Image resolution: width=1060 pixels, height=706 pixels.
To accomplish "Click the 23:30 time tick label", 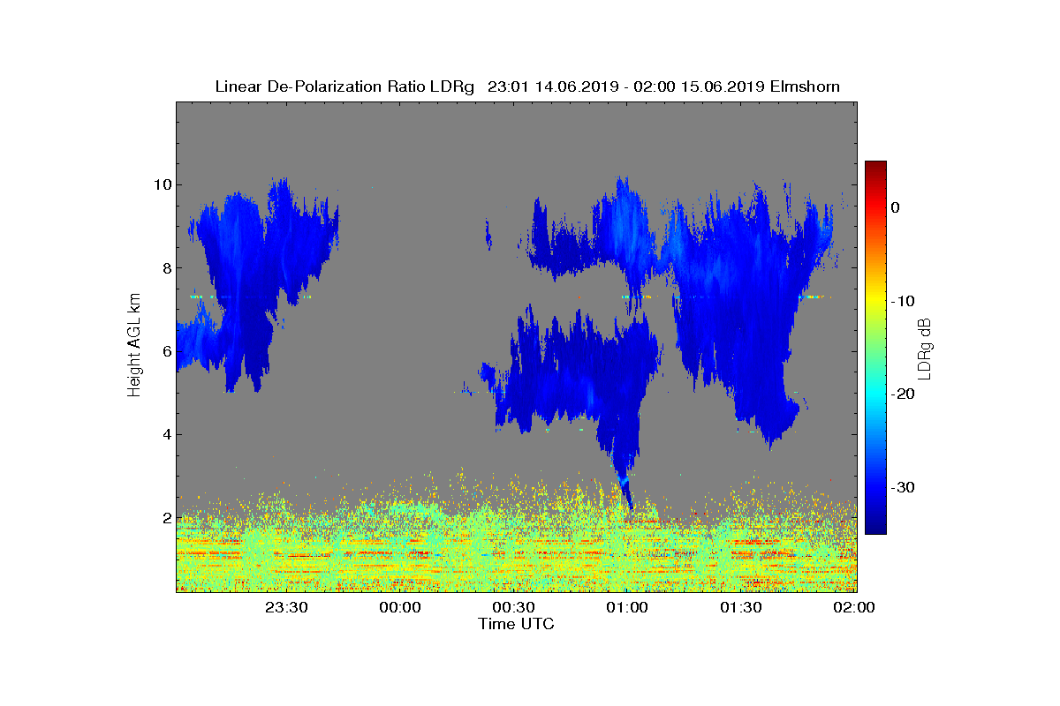I will [286, 607].
